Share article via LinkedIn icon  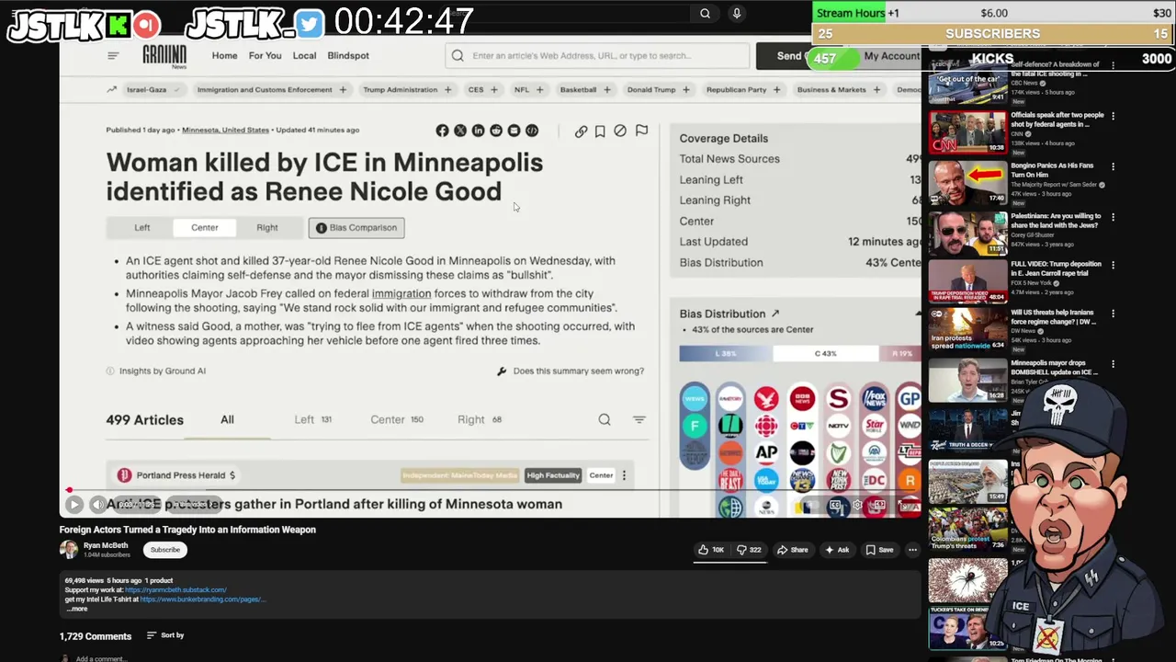[478, 131]
